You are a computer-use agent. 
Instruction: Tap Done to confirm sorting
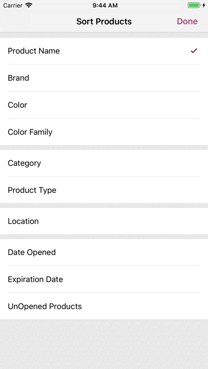pyautogui.click(x=187, y=22)
